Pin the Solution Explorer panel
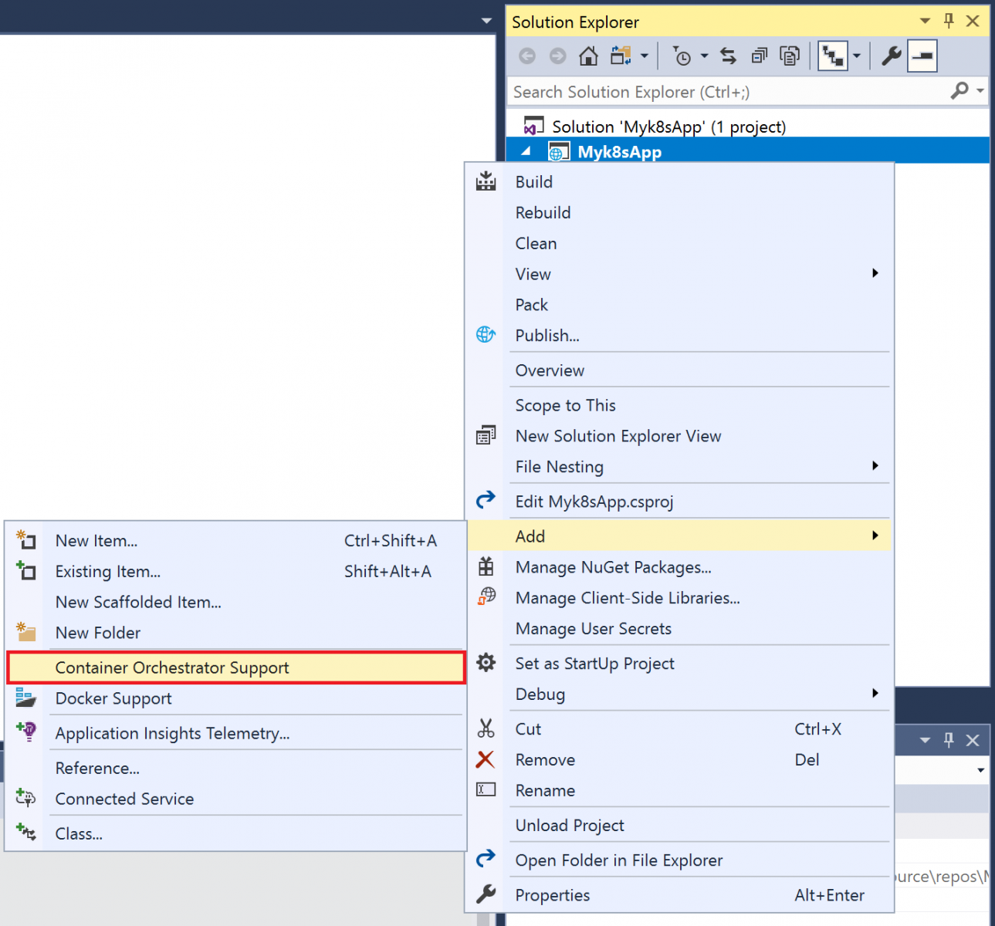This screenshot has width=995, height=926. (x=949, y=21)
